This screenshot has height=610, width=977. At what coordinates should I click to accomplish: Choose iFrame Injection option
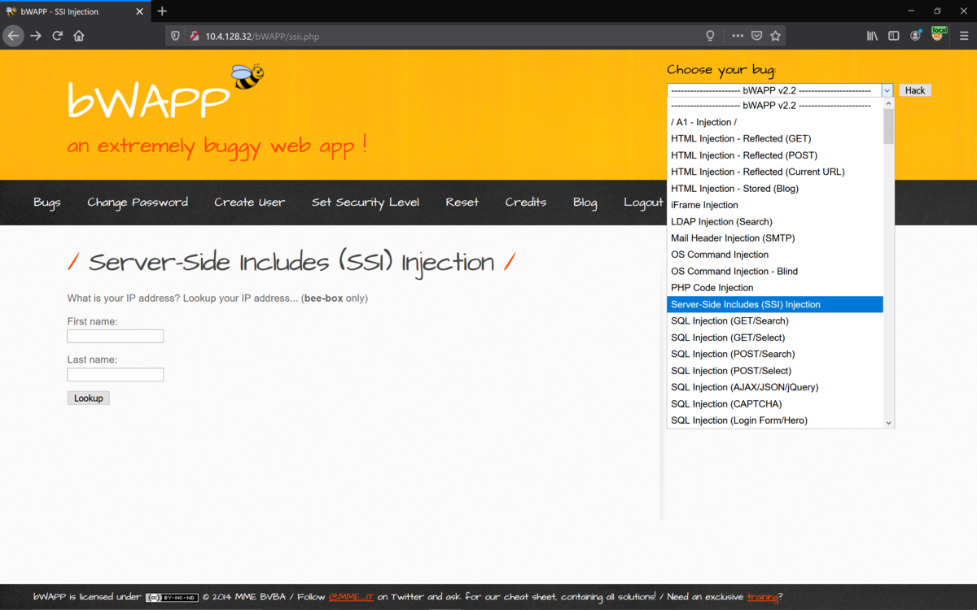pyautogui.click(x=775, y=205)
